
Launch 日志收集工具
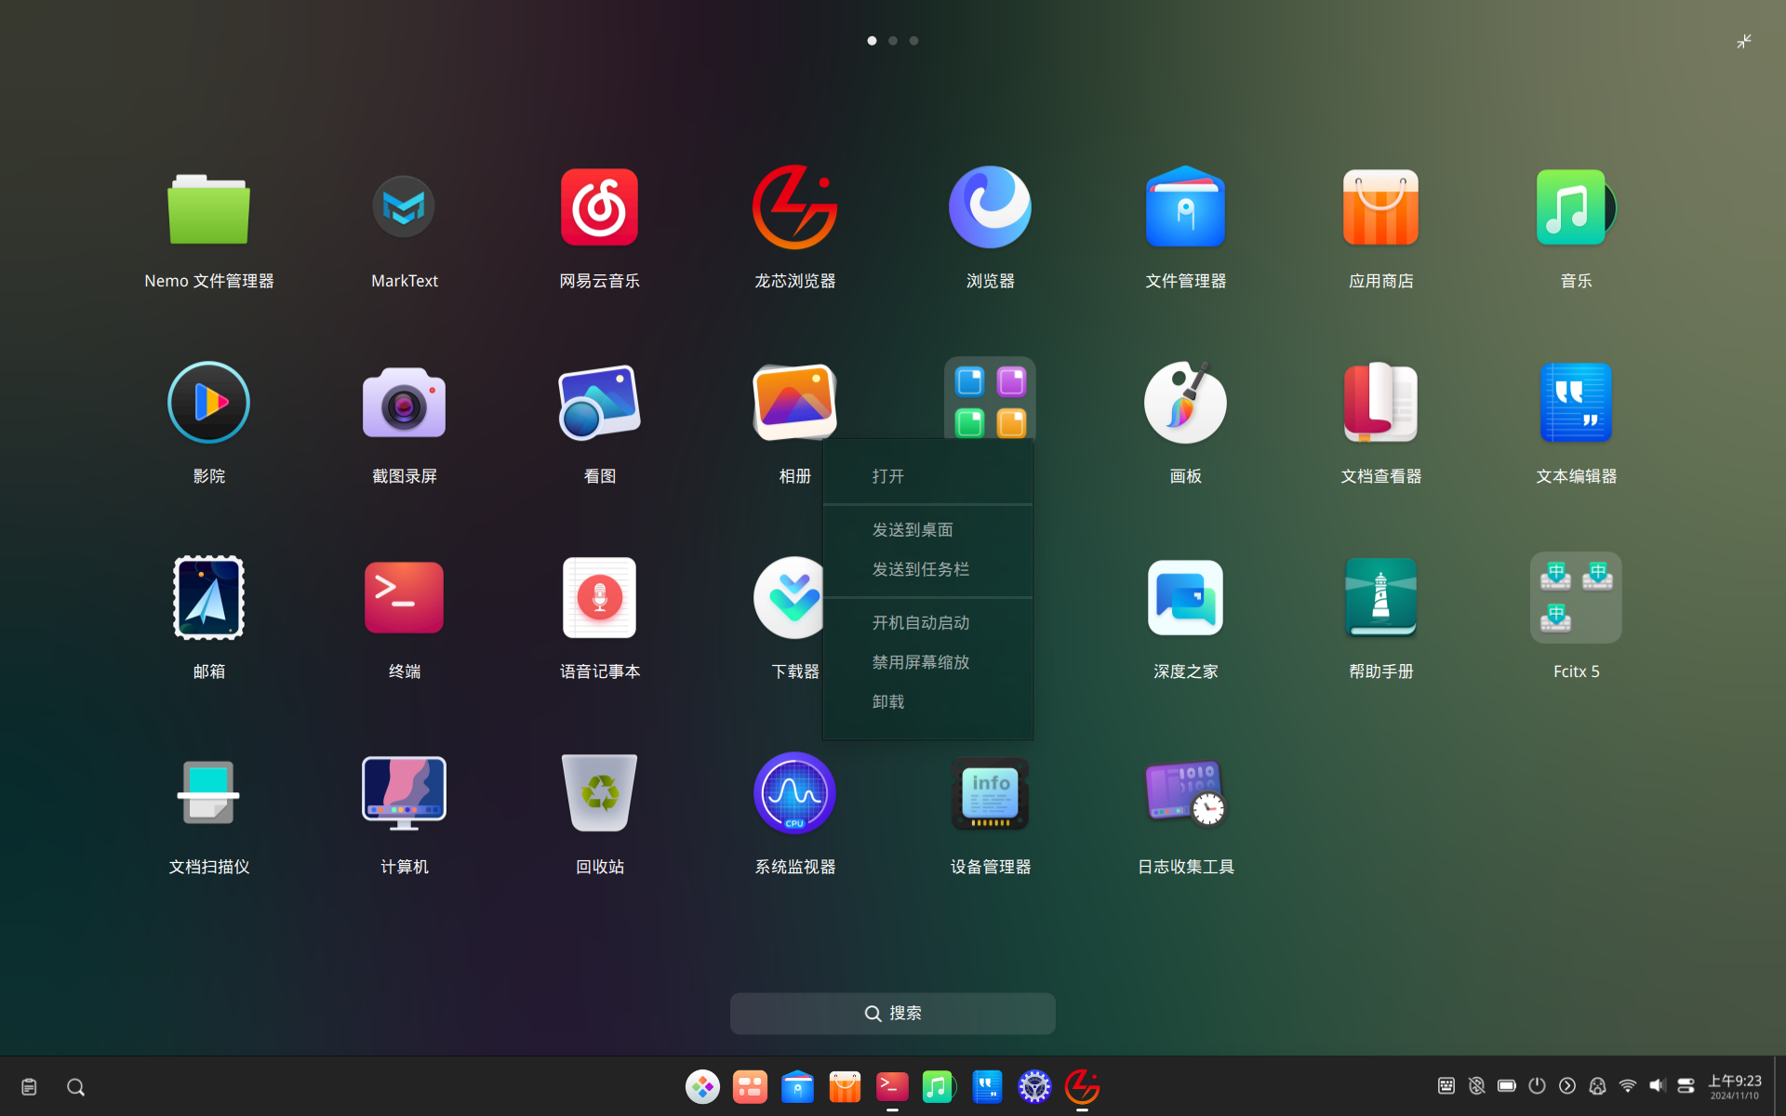click(x=1185, y=795)
